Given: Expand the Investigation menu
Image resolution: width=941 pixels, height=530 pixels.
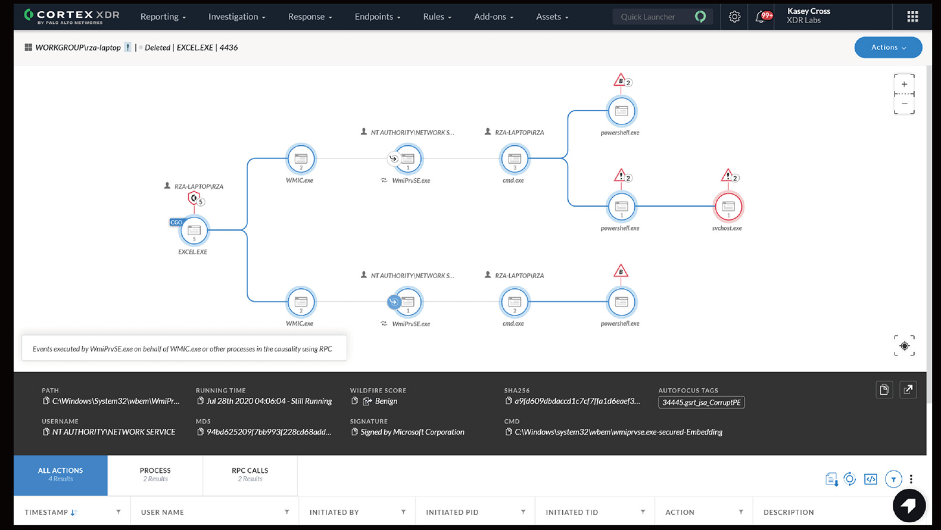Looking at the screenshot, I should 236,17.
